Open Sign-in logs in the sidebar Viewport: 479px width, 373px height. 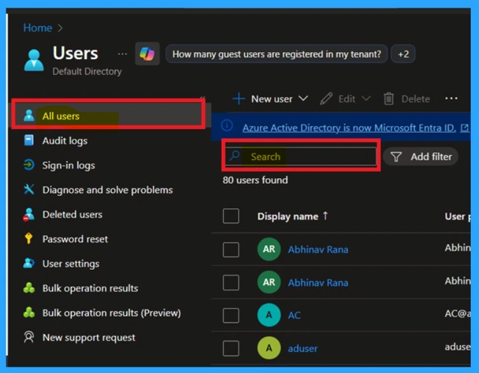pos(68,165)
